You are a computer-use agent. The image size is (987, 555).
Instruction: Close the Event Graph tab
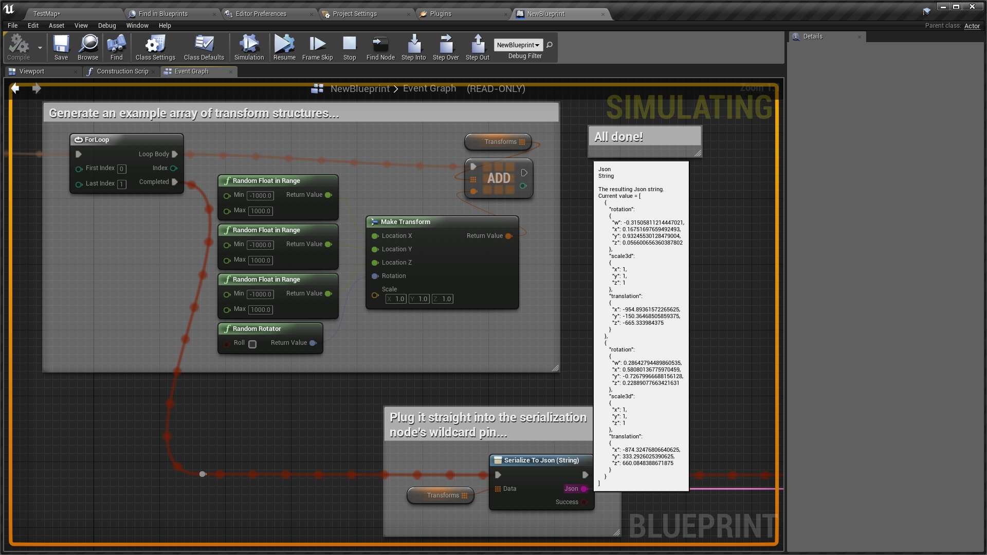pos(230,71)
